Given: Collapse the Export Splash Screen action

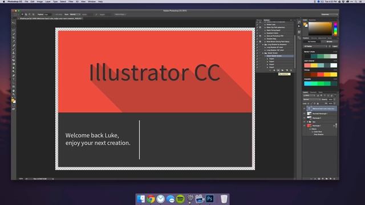Looking at the screenshot, I should (x=265, y=56).
